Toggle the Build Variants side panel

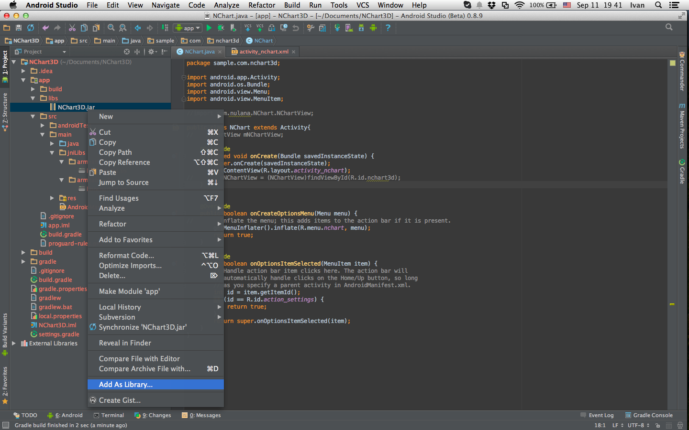(5, 334)
